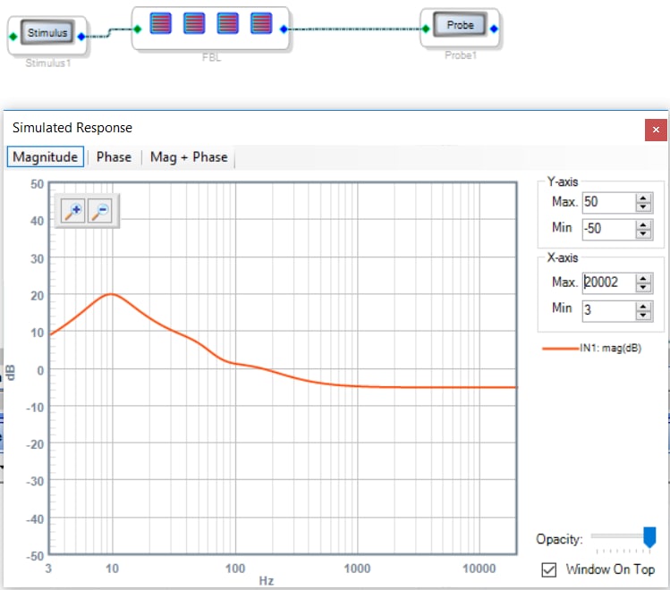Click the Y-axis Min input field
The height and width of the screenshot is (590, 670).
608,228
